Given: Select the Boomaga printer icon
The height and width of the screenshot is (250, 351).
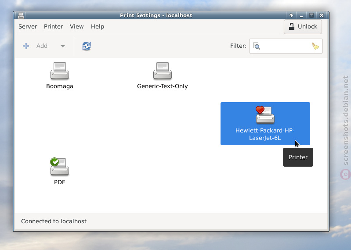Looking at the screenshot, I should tap(60, 71).
